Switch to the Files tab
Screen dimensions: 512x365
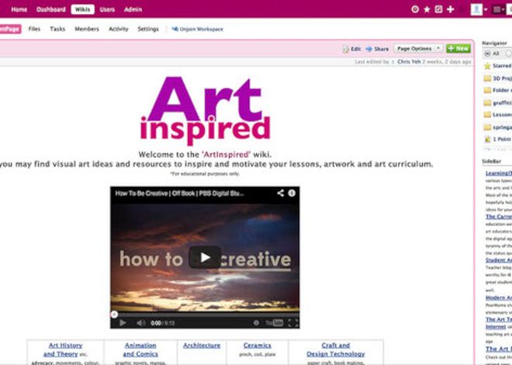pos(34,29)
